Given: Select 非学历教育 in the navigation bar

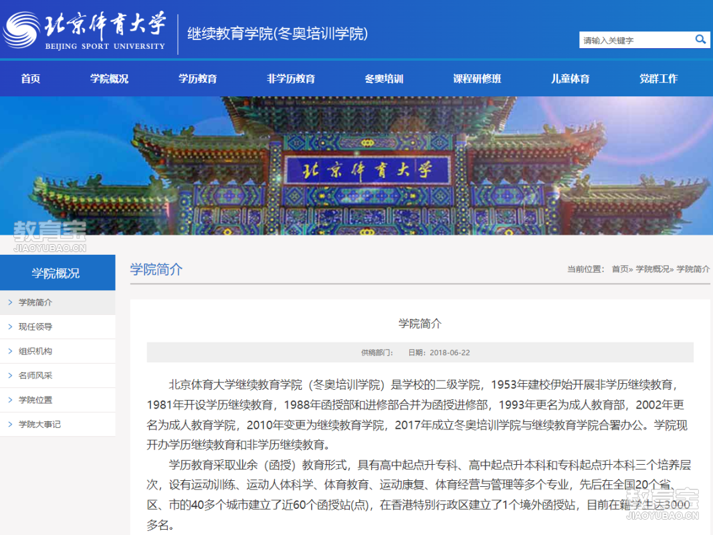Looking at the screenshot, I should pos(290,79).
